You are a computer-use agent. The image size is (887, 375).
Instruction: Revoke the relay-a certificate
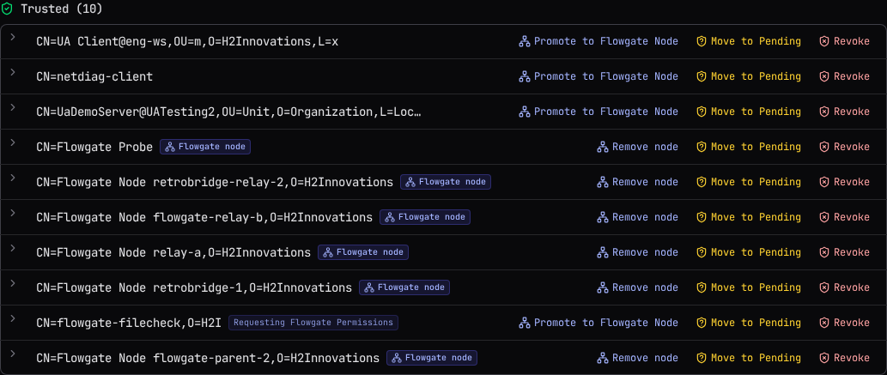[x=845, y=252]
